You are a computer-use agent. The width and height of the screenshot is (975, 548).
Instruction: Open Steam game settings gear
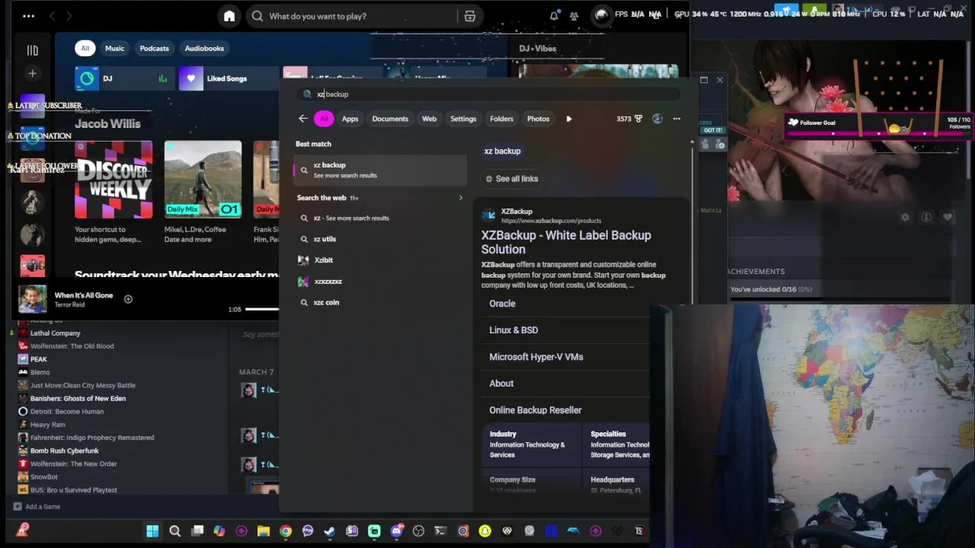coord(905,217)
